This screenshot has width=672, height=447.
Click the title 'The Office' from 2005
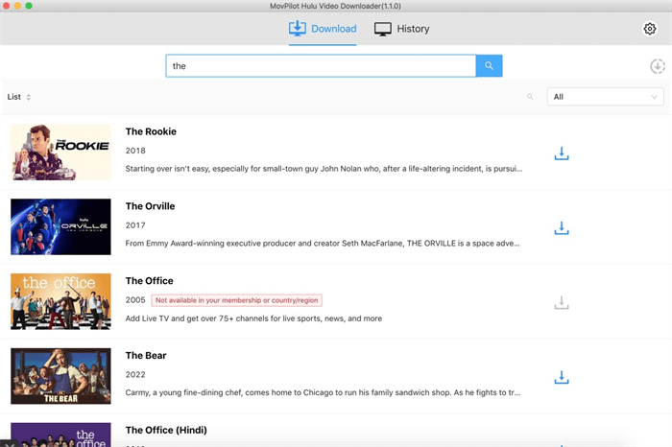[x=149, y=281]
